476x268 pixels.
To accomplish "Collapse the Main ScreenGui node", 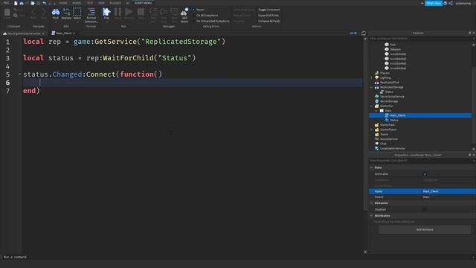I will [376, 111].
